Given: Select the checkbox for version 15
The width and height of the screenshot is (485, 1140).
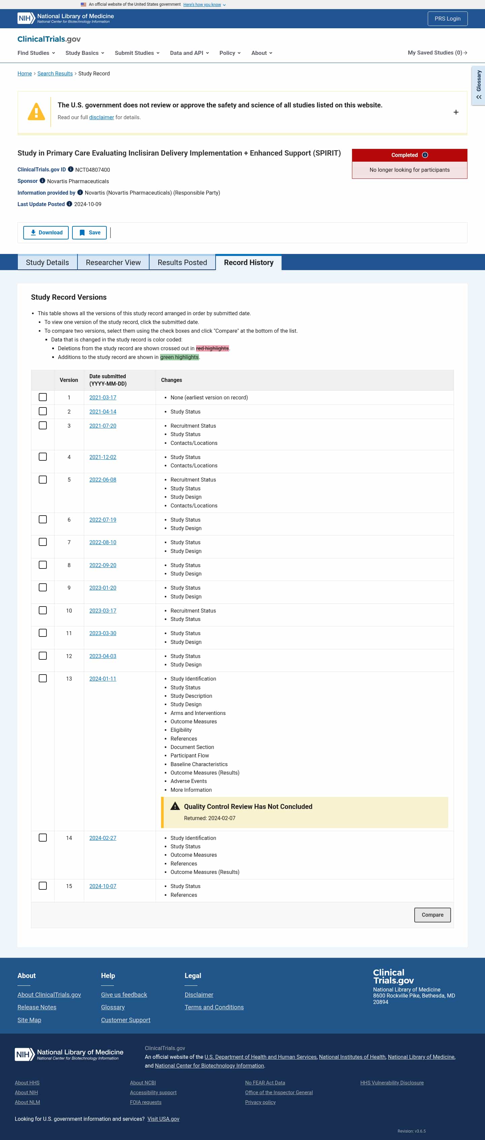Looking at the screenshot, I should [x=43, y=885].
